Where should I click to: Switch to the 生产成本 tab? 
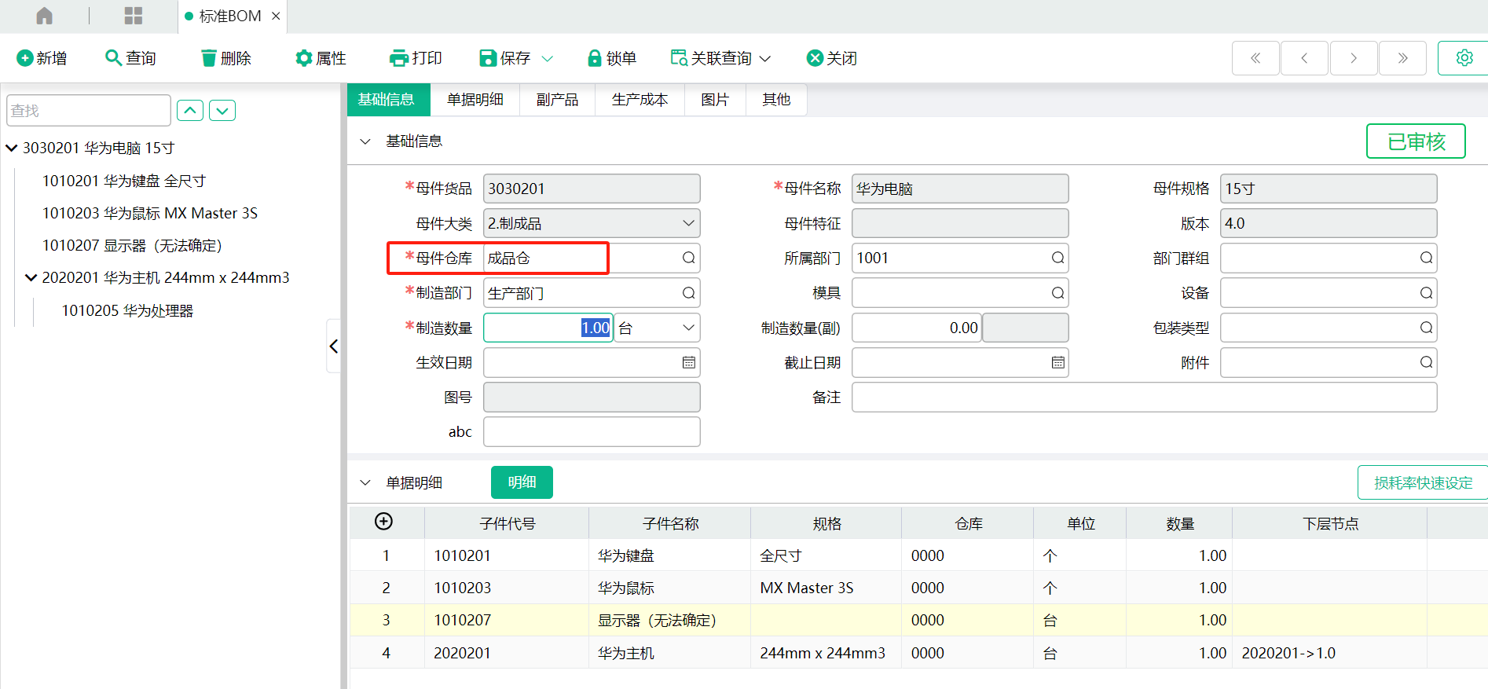tap(640, 100)
